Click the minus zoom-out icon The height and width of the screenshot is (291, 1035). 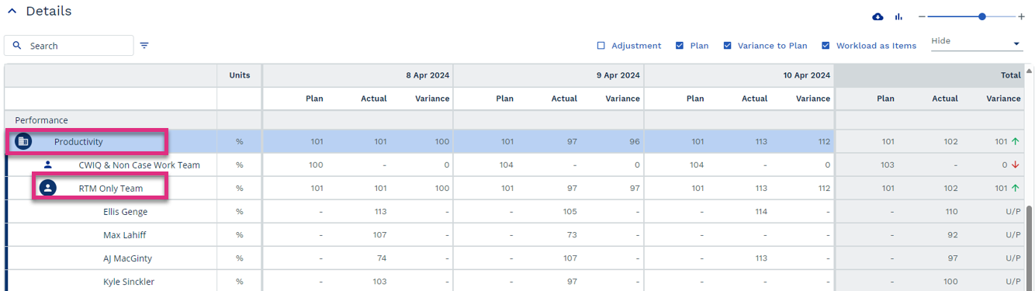click(922, 16)
